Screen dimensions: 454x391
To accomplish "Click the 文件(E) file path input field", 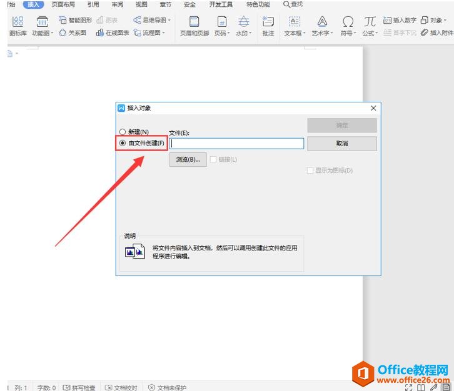I will (x=237, y=144).
